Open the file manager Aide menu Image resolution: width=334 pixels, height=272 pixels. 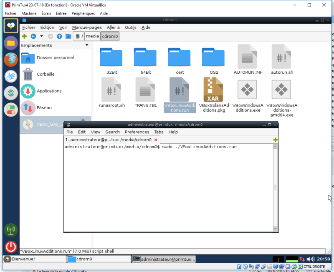146,27
